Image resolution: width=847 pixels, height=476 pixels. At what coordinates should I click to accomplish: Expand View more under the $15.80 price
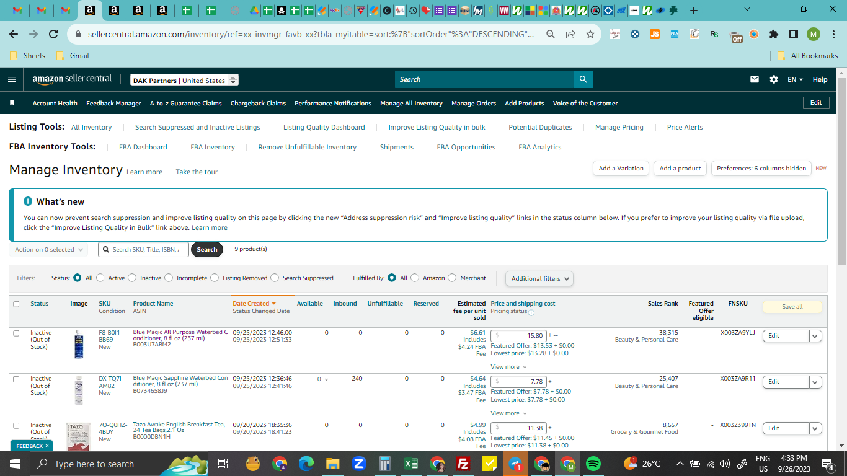[x=508, y=367]
